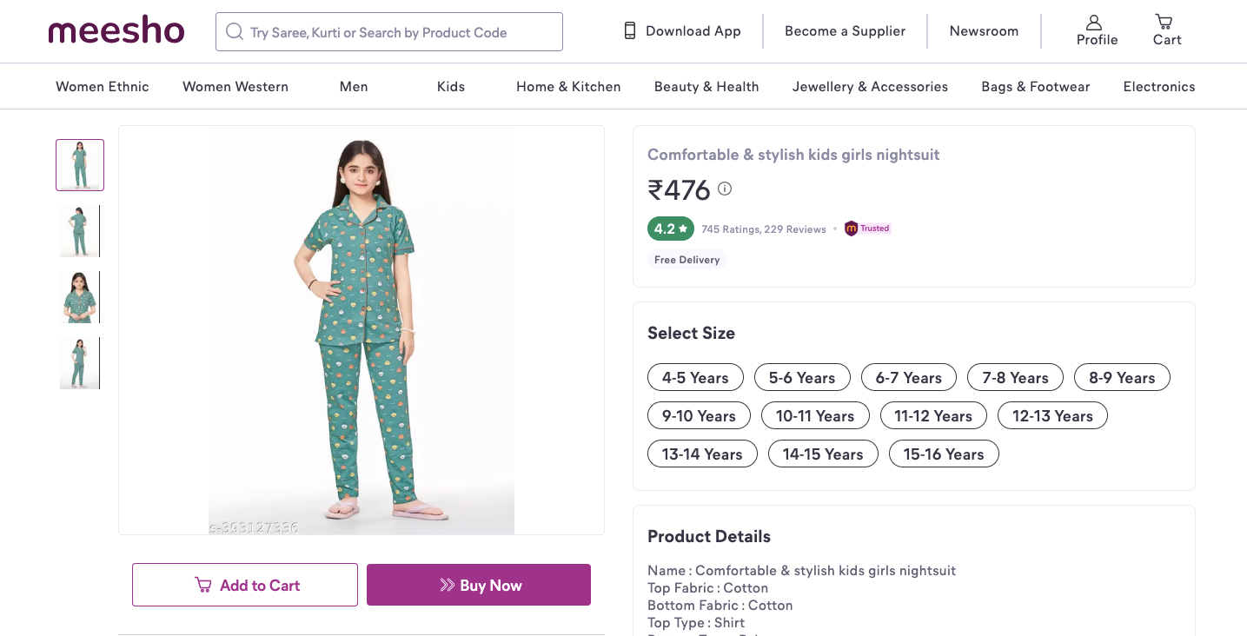
Task: Click the 4.2 star rating badge
Action: (x=670, y=229)
